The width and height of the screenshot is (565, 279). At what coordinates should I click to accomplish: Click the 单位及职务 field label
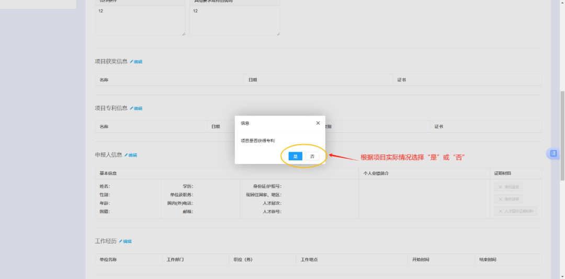(182, 195)
